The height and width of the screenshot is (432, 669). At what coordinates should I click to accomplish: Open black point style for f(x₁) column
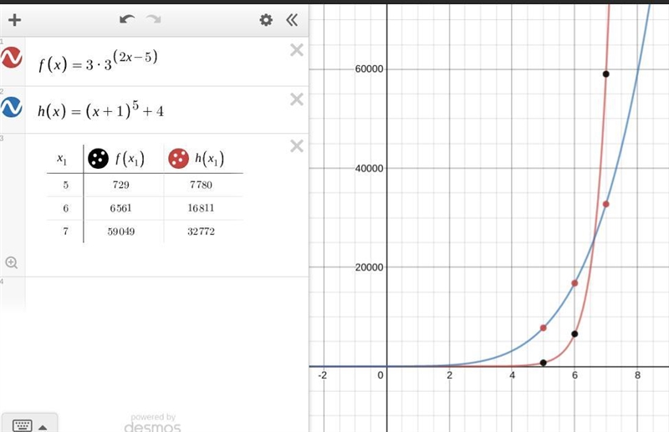click(98, 159)
